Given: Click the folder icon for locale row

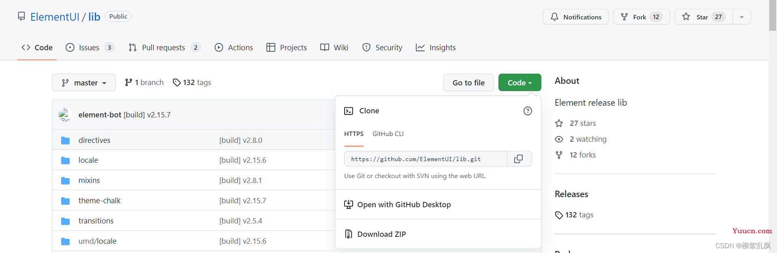Looking at the screenshot, I should pos(65,160).
